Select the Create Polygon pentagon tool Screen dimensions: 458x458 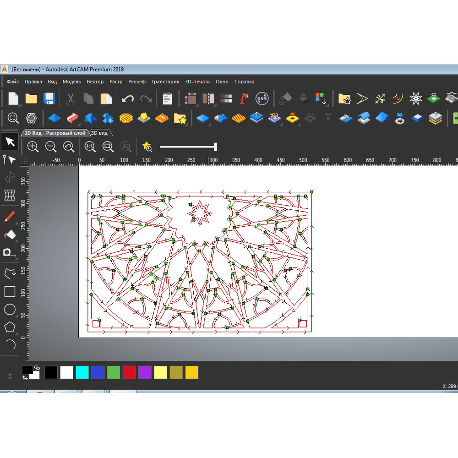click(10, 327)
